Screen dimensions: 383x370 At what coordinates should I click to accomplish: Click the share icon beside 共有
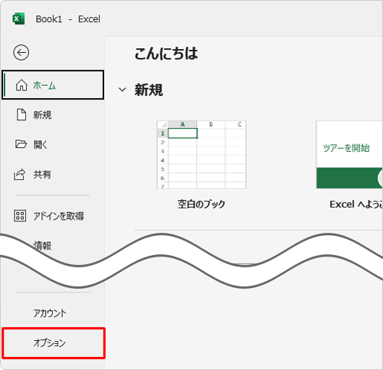[x=20, y=175]
